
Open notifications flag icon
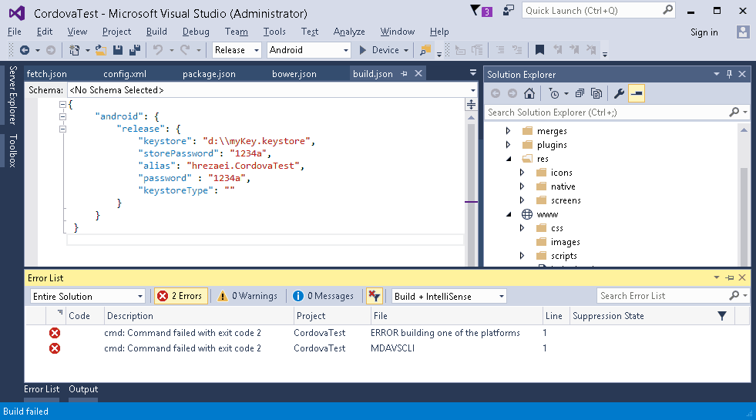coord(475,10)
